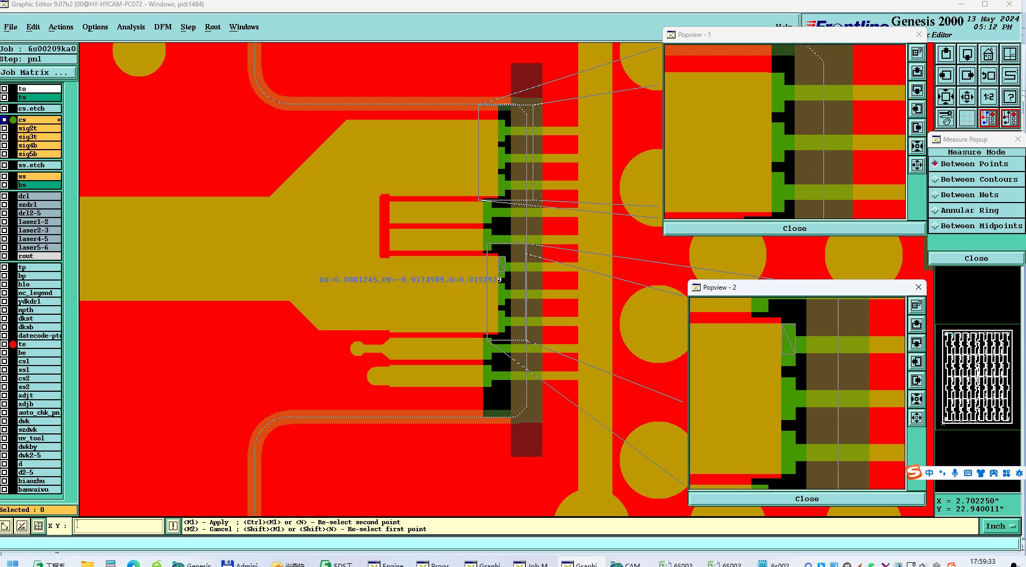This screenshot has height=567, width=1026.
Task: Click pan down icon in Popview 1
Action: click(917, 90)
